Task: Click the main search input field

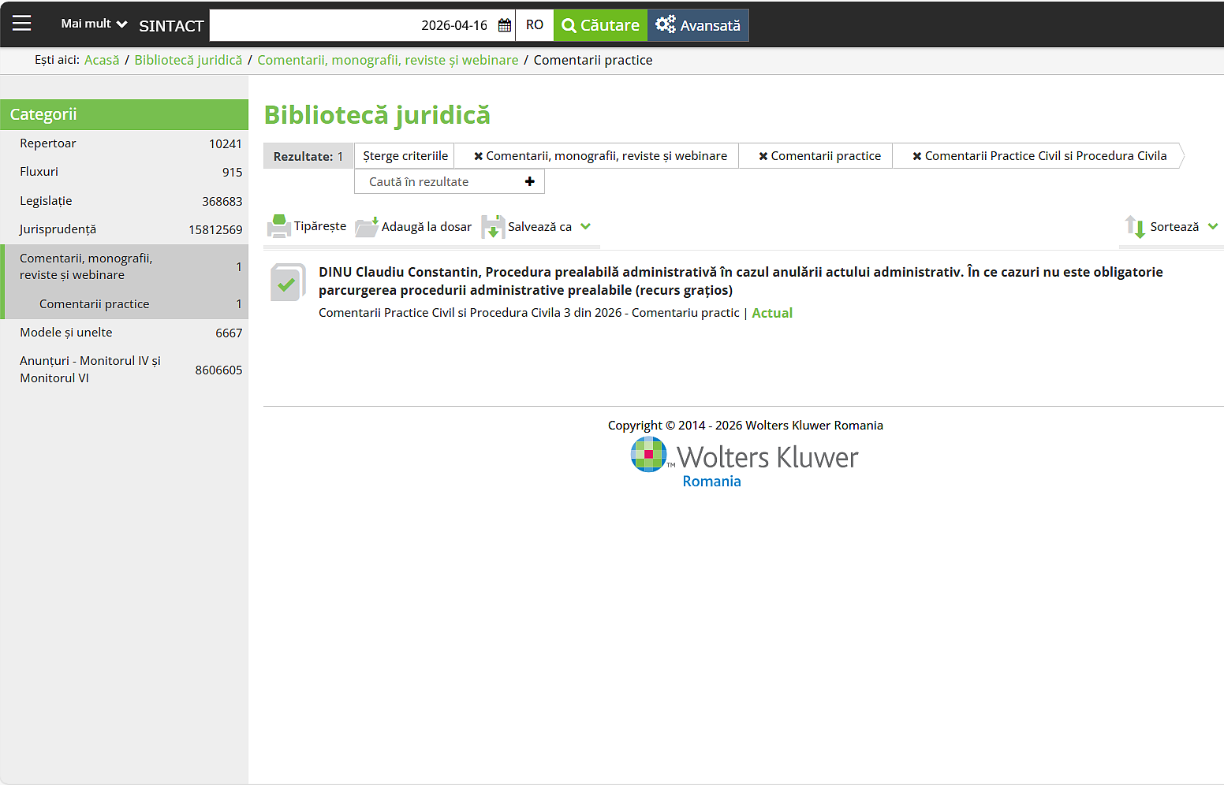Action: tap(315, 25)
